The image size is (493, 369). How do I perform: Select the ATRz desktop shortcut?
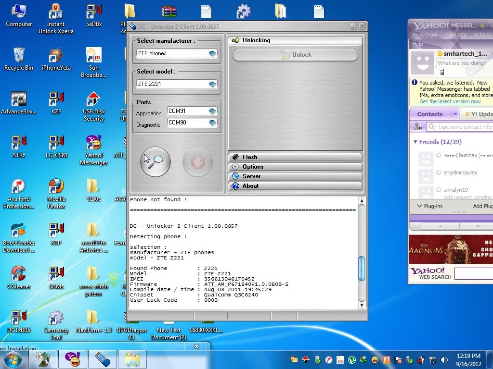click(19, 147)
